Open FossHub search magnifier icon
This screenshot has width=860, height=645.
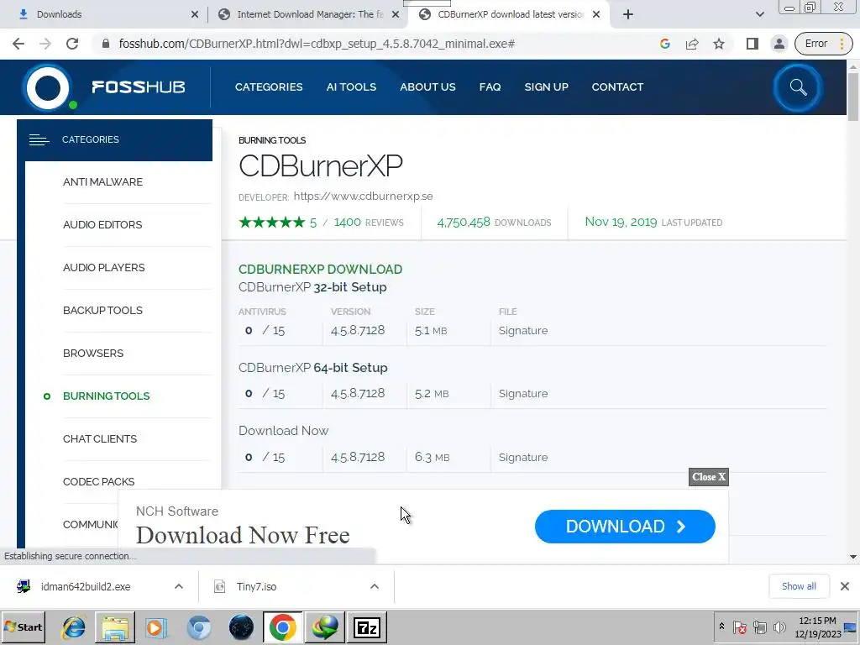pos(798,87)
